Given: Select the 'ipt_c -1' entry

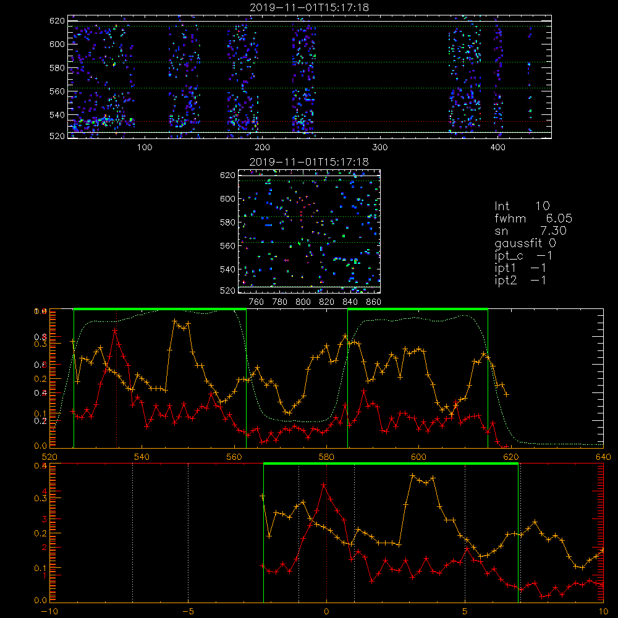Looking at the screenshot, I should click(x=523, y=256).
